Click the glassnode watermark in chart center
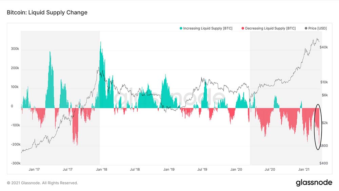Viewport: 339px width, 191px height. 170,97
